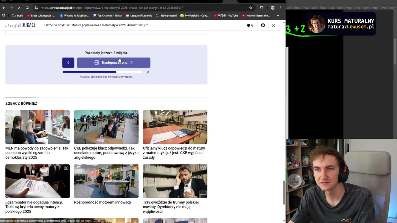Click the browser forward arrow
Viewport: 397px width, 223px height.
(x=11, y=8)
